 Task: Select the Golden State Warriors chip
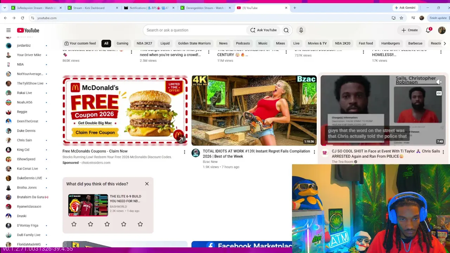194,44
